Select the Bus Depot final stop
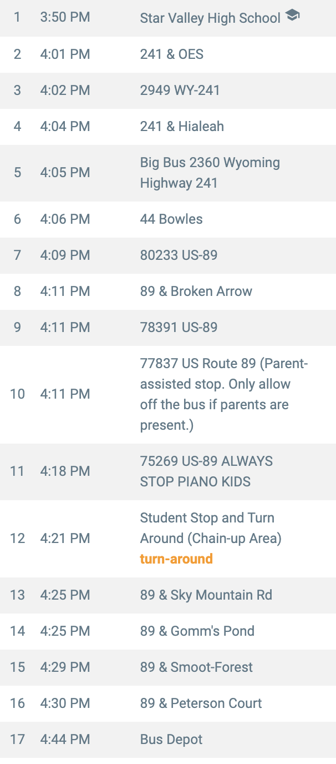The image size is (336, 764). 171,740
